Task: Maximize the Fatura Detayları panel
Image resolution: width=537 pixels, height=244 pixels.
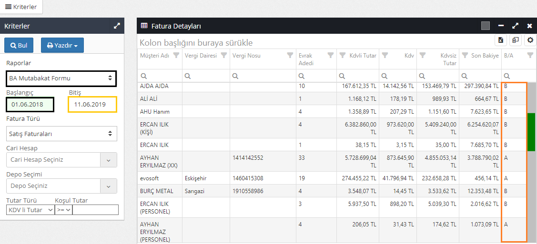Action: pyautogui.click(x=515, y=26)
